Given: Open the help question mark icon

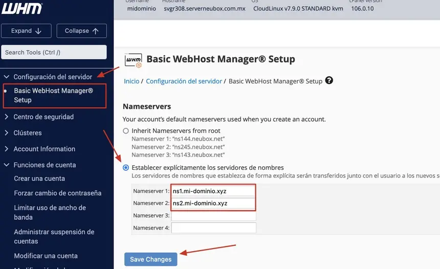Looking at the screenshot, I should (329, 80).
